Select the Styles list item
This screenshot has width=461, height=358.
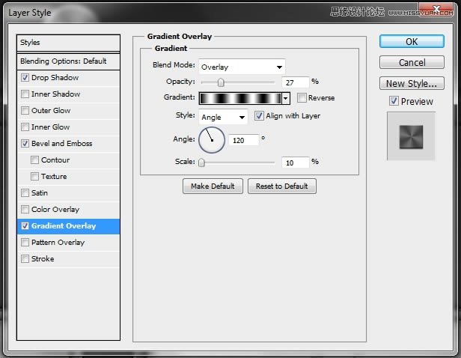[x=68, y=43]
